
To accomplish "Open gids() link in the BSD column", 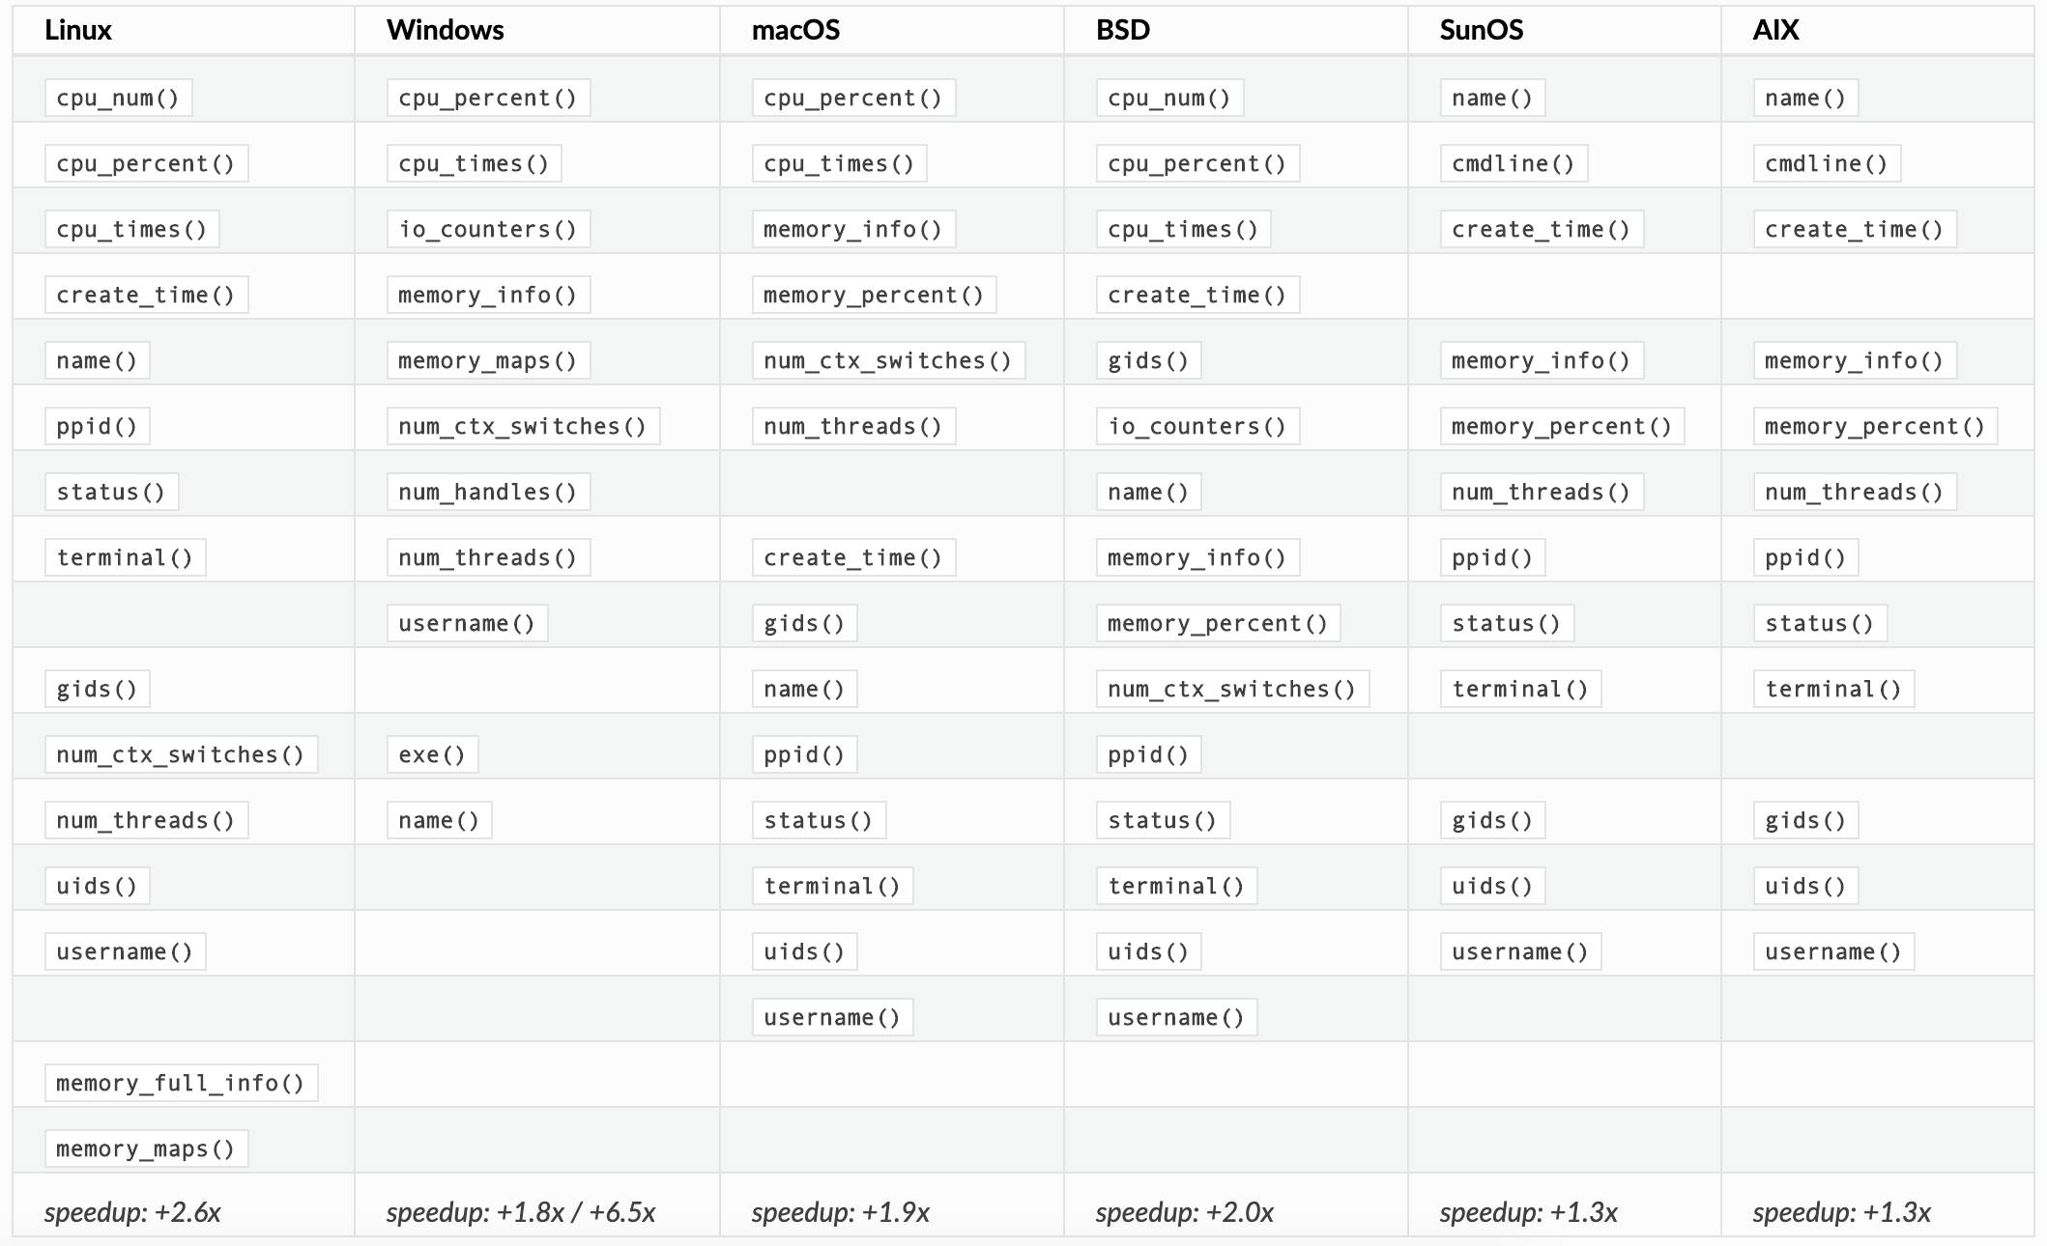I will click(x=1148, y=360).
